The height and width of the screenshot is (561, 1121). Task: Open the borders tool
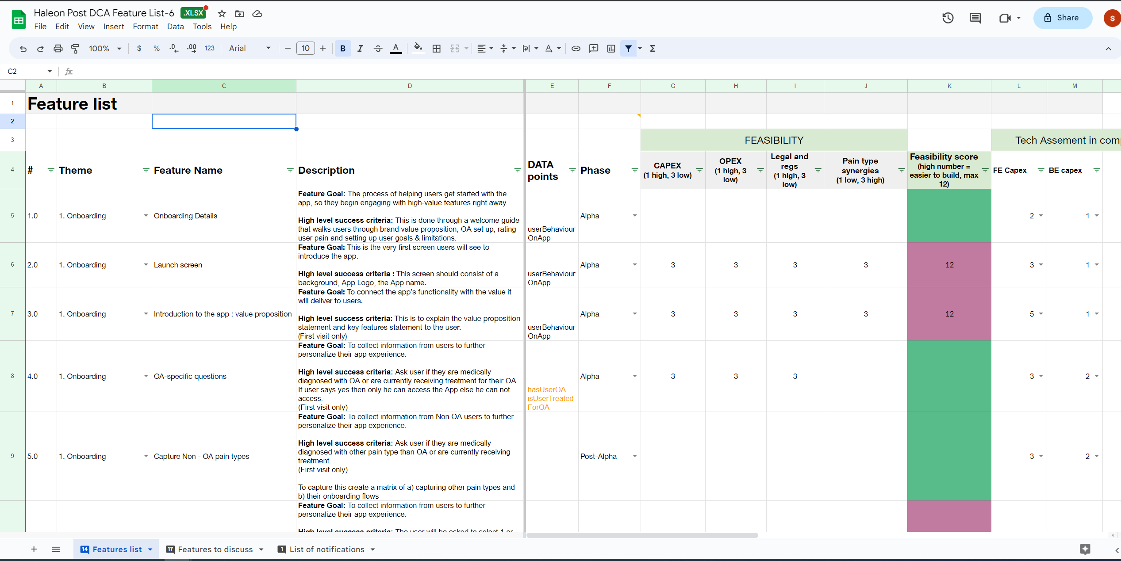436,49
